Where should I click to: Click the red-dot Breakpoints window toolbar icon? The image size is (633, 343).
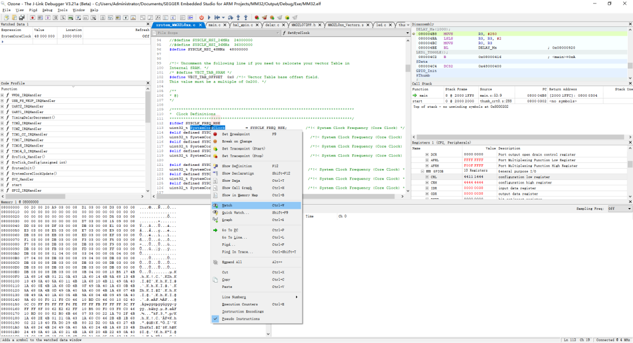(33, 18)
